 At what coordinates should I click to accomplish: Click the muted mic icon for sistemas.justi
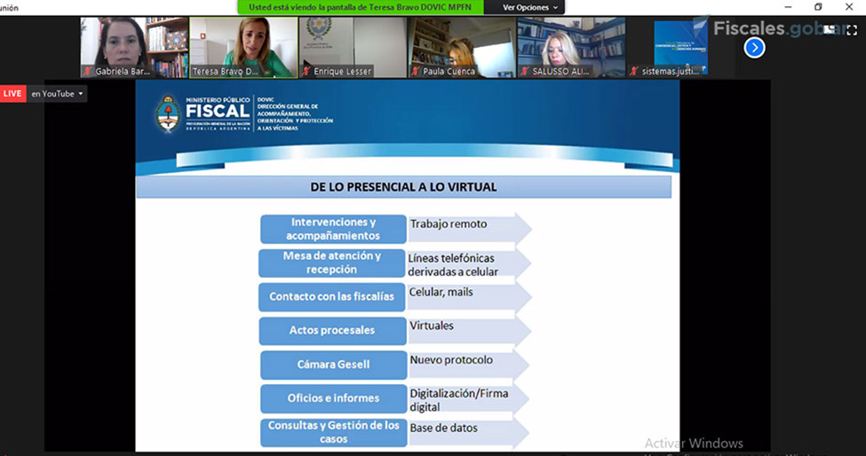[x=634, y=71]
